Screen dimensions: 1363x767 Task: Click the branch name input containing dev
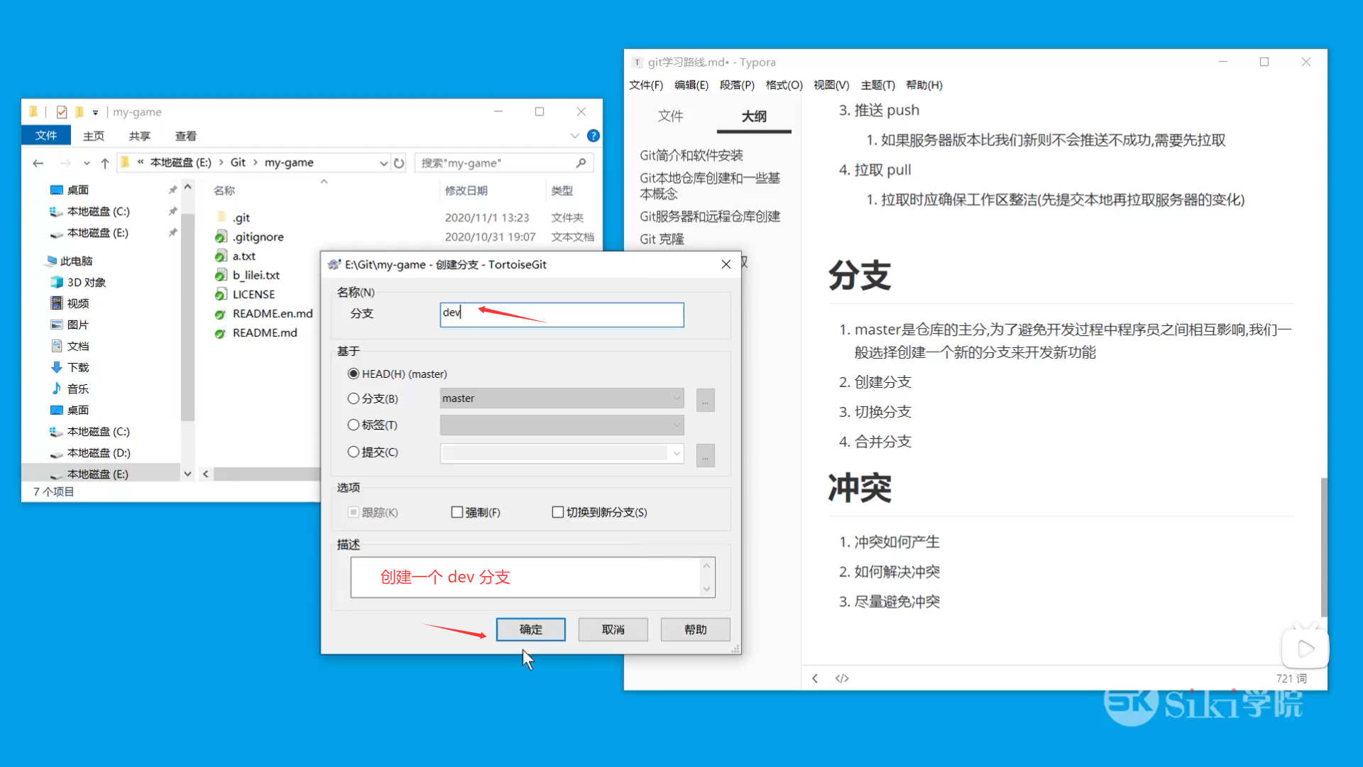point(562,315)
